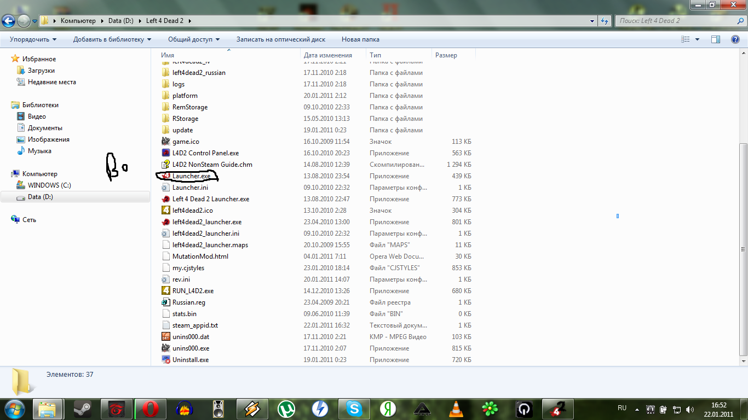
Task: Expand the breadcrumb arrow after Компьютер
Action: pyautogui.click(x=101, y=21)
